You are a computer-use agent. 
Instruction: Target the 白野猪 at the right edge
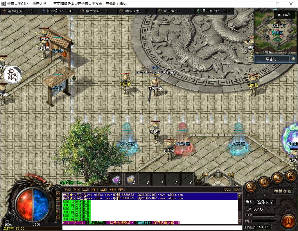[x=253, y=85]
